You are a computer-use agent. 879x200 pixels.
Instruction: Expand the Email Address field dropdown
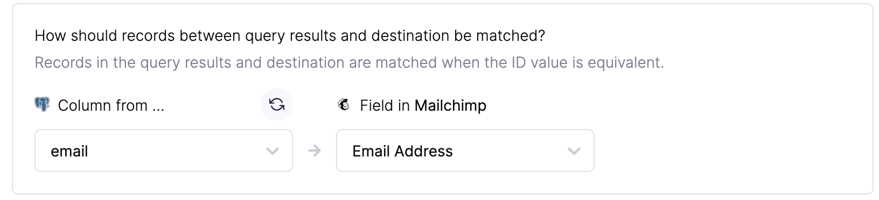(465, 151)
